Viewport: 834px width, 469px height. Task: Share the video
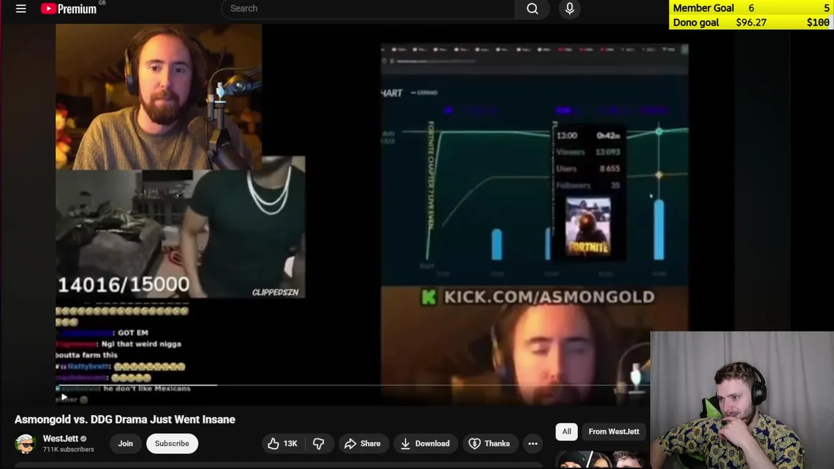[x=362, y=444]
